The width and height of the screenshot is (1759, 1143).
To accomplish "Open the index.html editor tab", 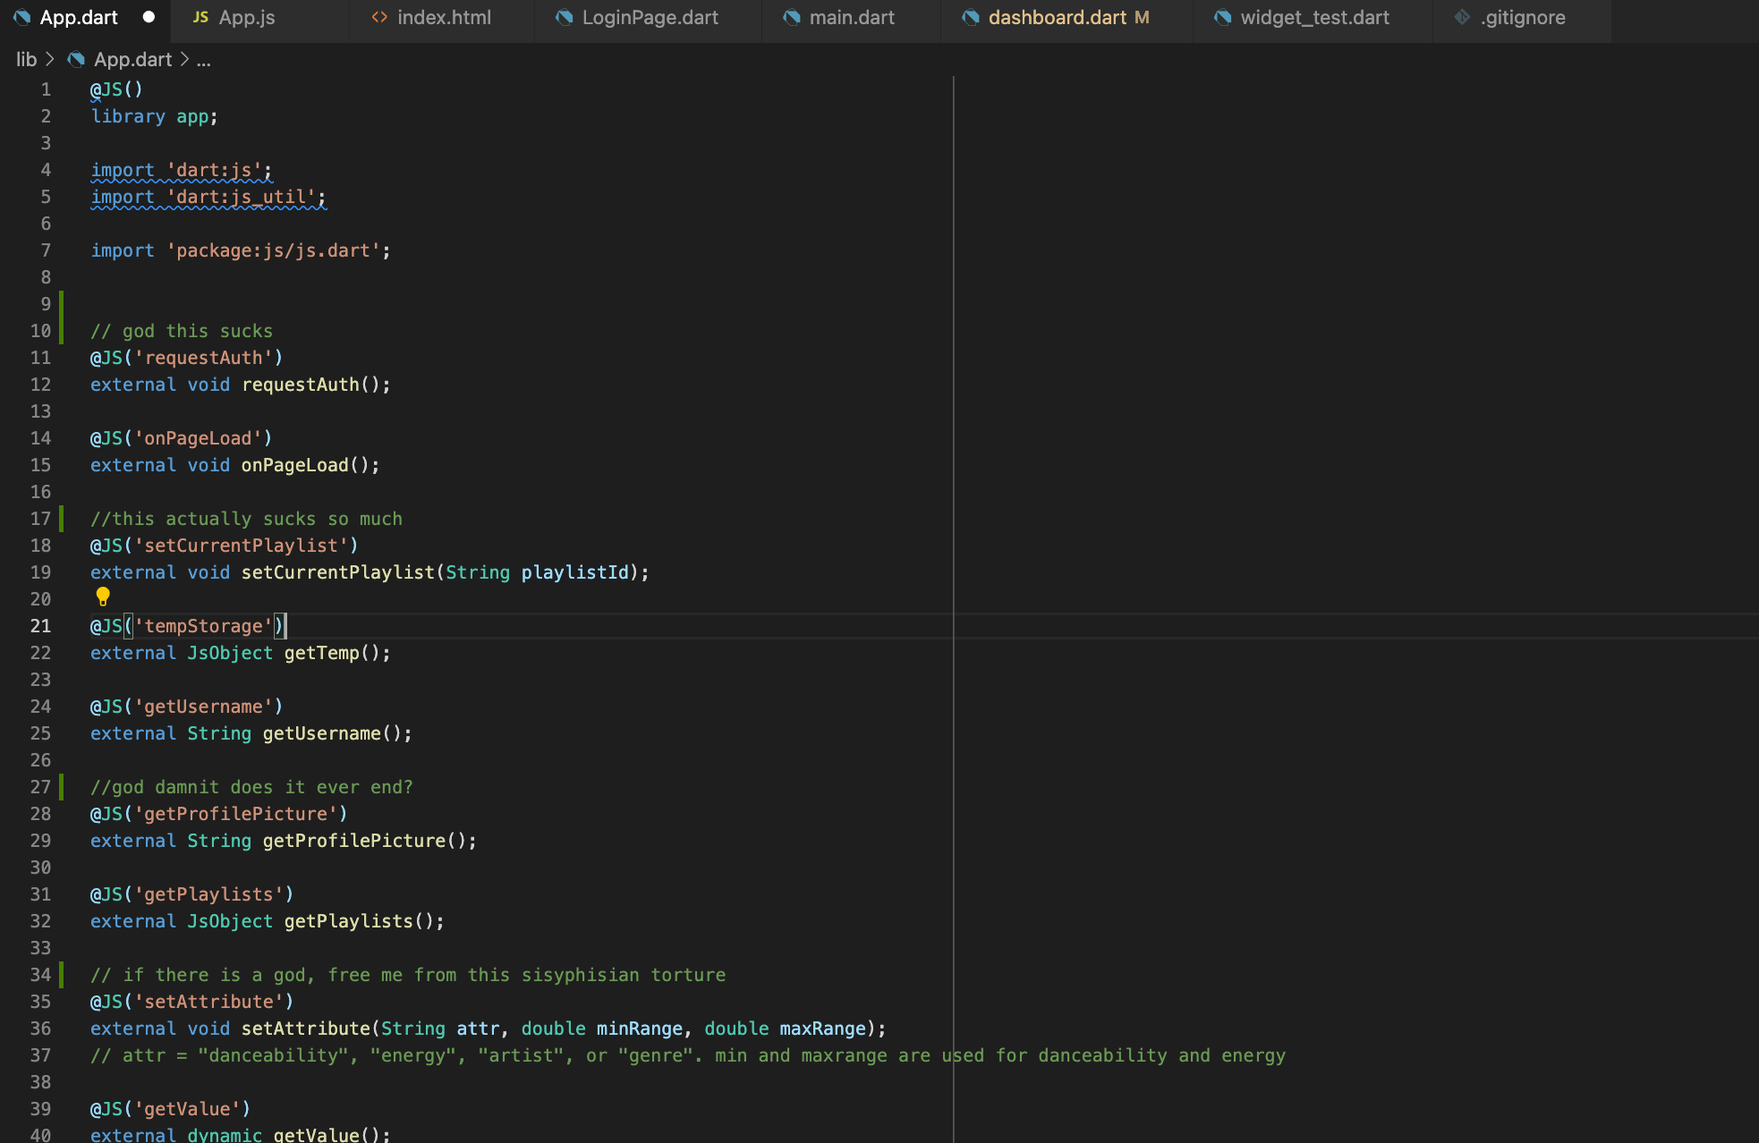I will (444, 17).
